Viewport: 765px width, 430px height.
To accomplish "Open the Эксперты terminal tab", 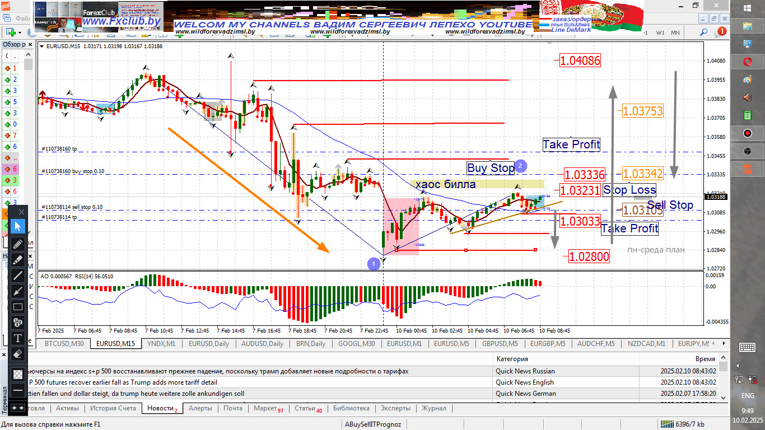I will pos(396,408).
